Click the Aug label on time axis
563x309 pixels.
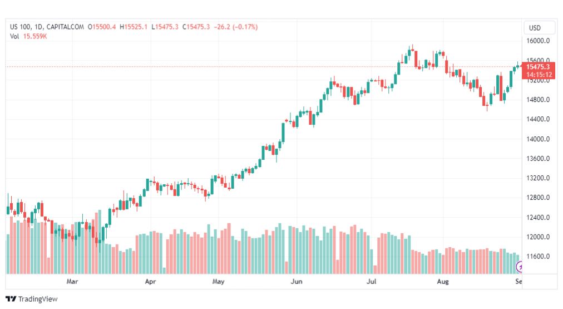[x=443, y=282]
